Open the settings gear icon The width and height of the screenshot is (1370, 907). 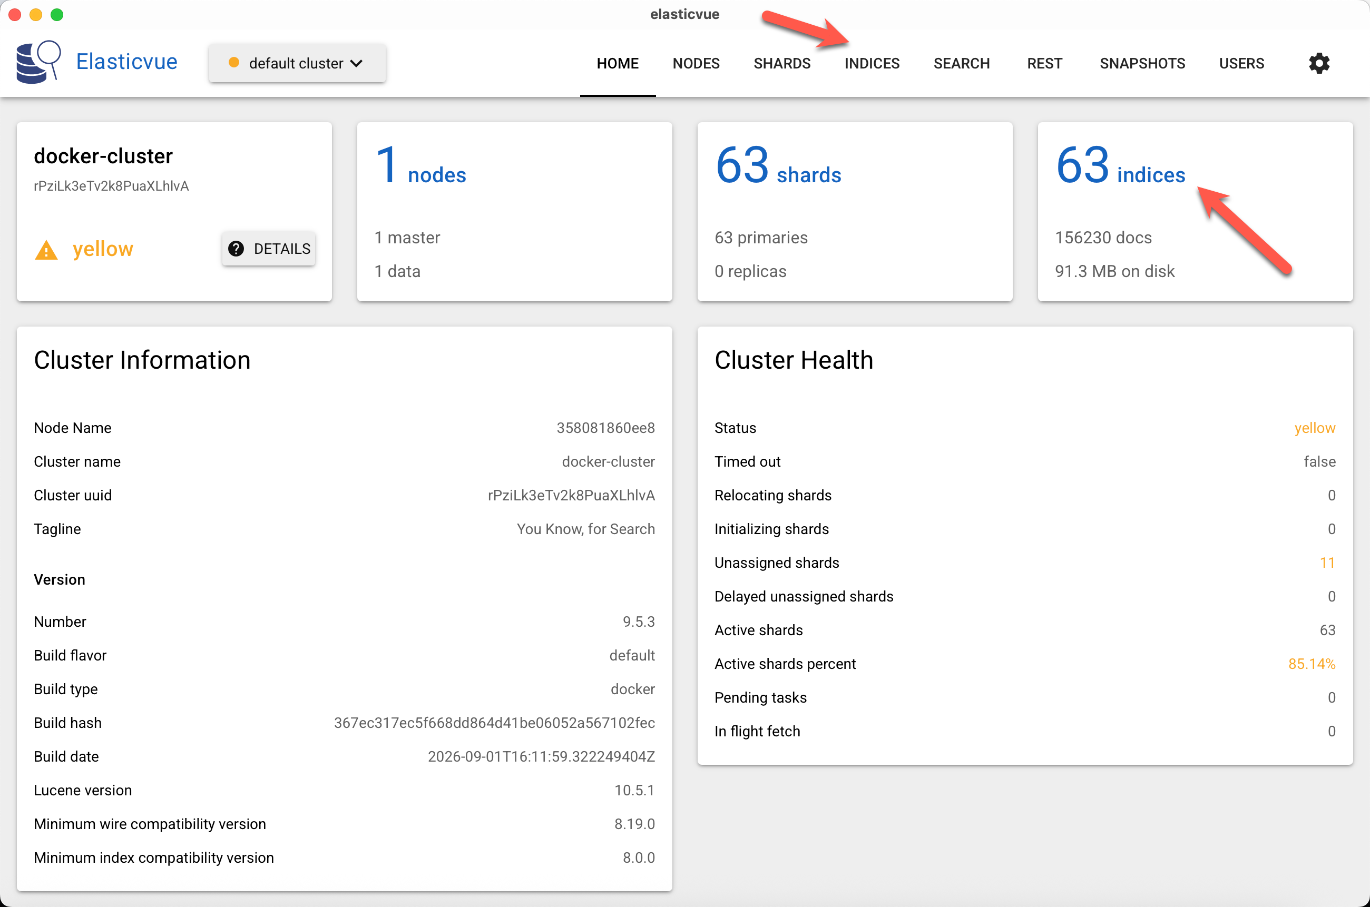point(1319,63)
